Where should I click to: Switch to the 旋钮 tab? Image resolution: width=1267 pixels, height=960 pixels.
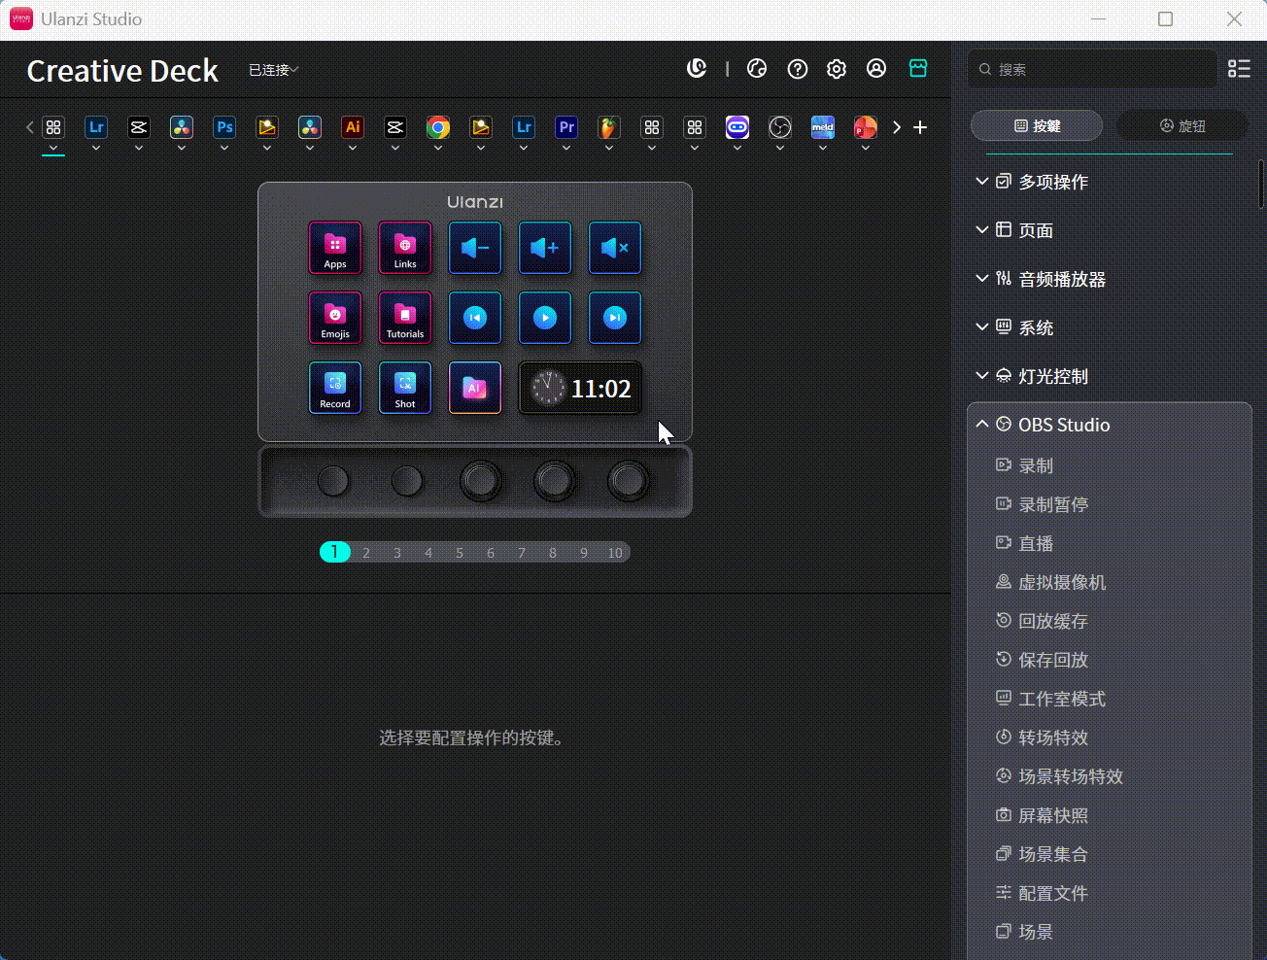pos(1183,124)
